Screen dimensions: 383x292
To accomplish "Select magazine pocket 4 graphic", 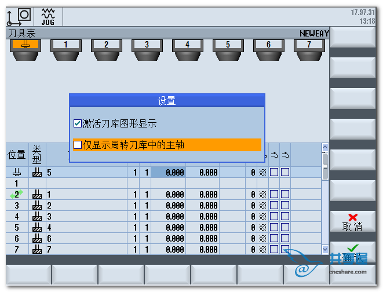I will [188, 50].
